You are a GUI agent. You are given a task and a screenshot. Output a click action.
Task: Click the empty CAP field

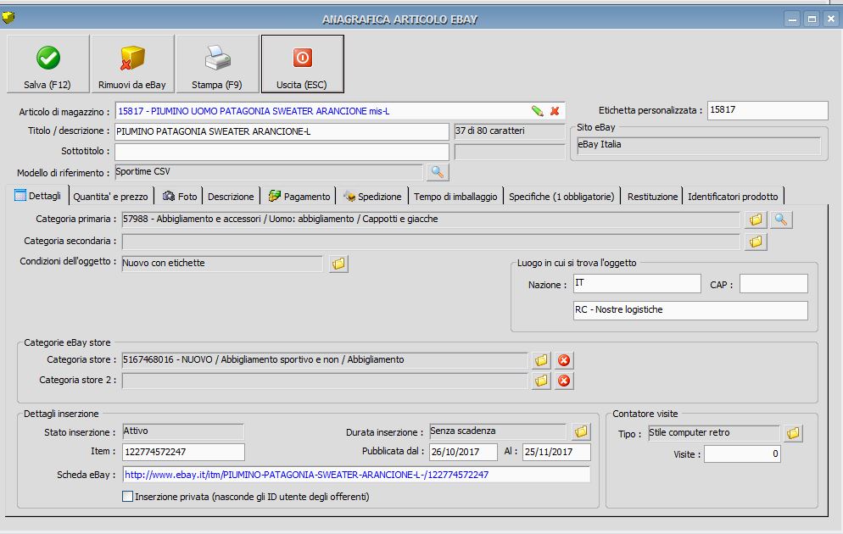click(773, 284)
